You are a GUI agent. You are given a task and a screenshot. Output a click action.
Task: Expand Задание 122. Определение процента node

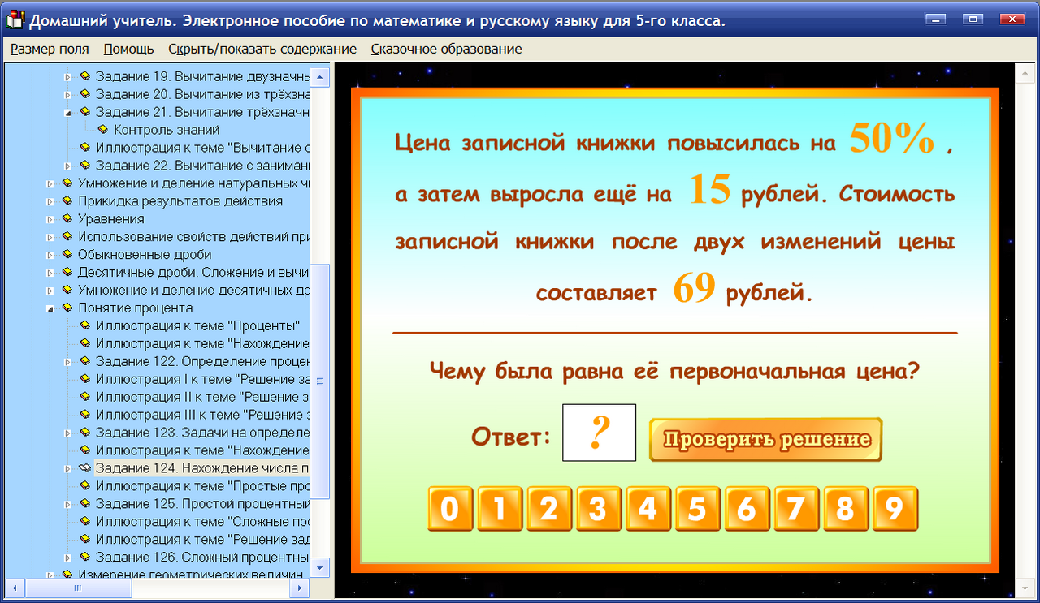(68, 361)
